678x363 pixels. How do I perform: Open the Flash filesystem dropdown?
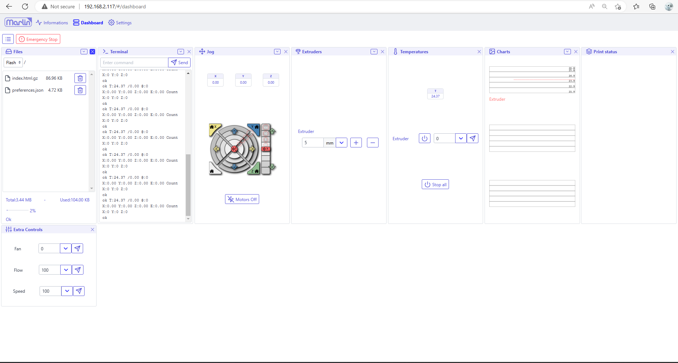coord(13,63)
